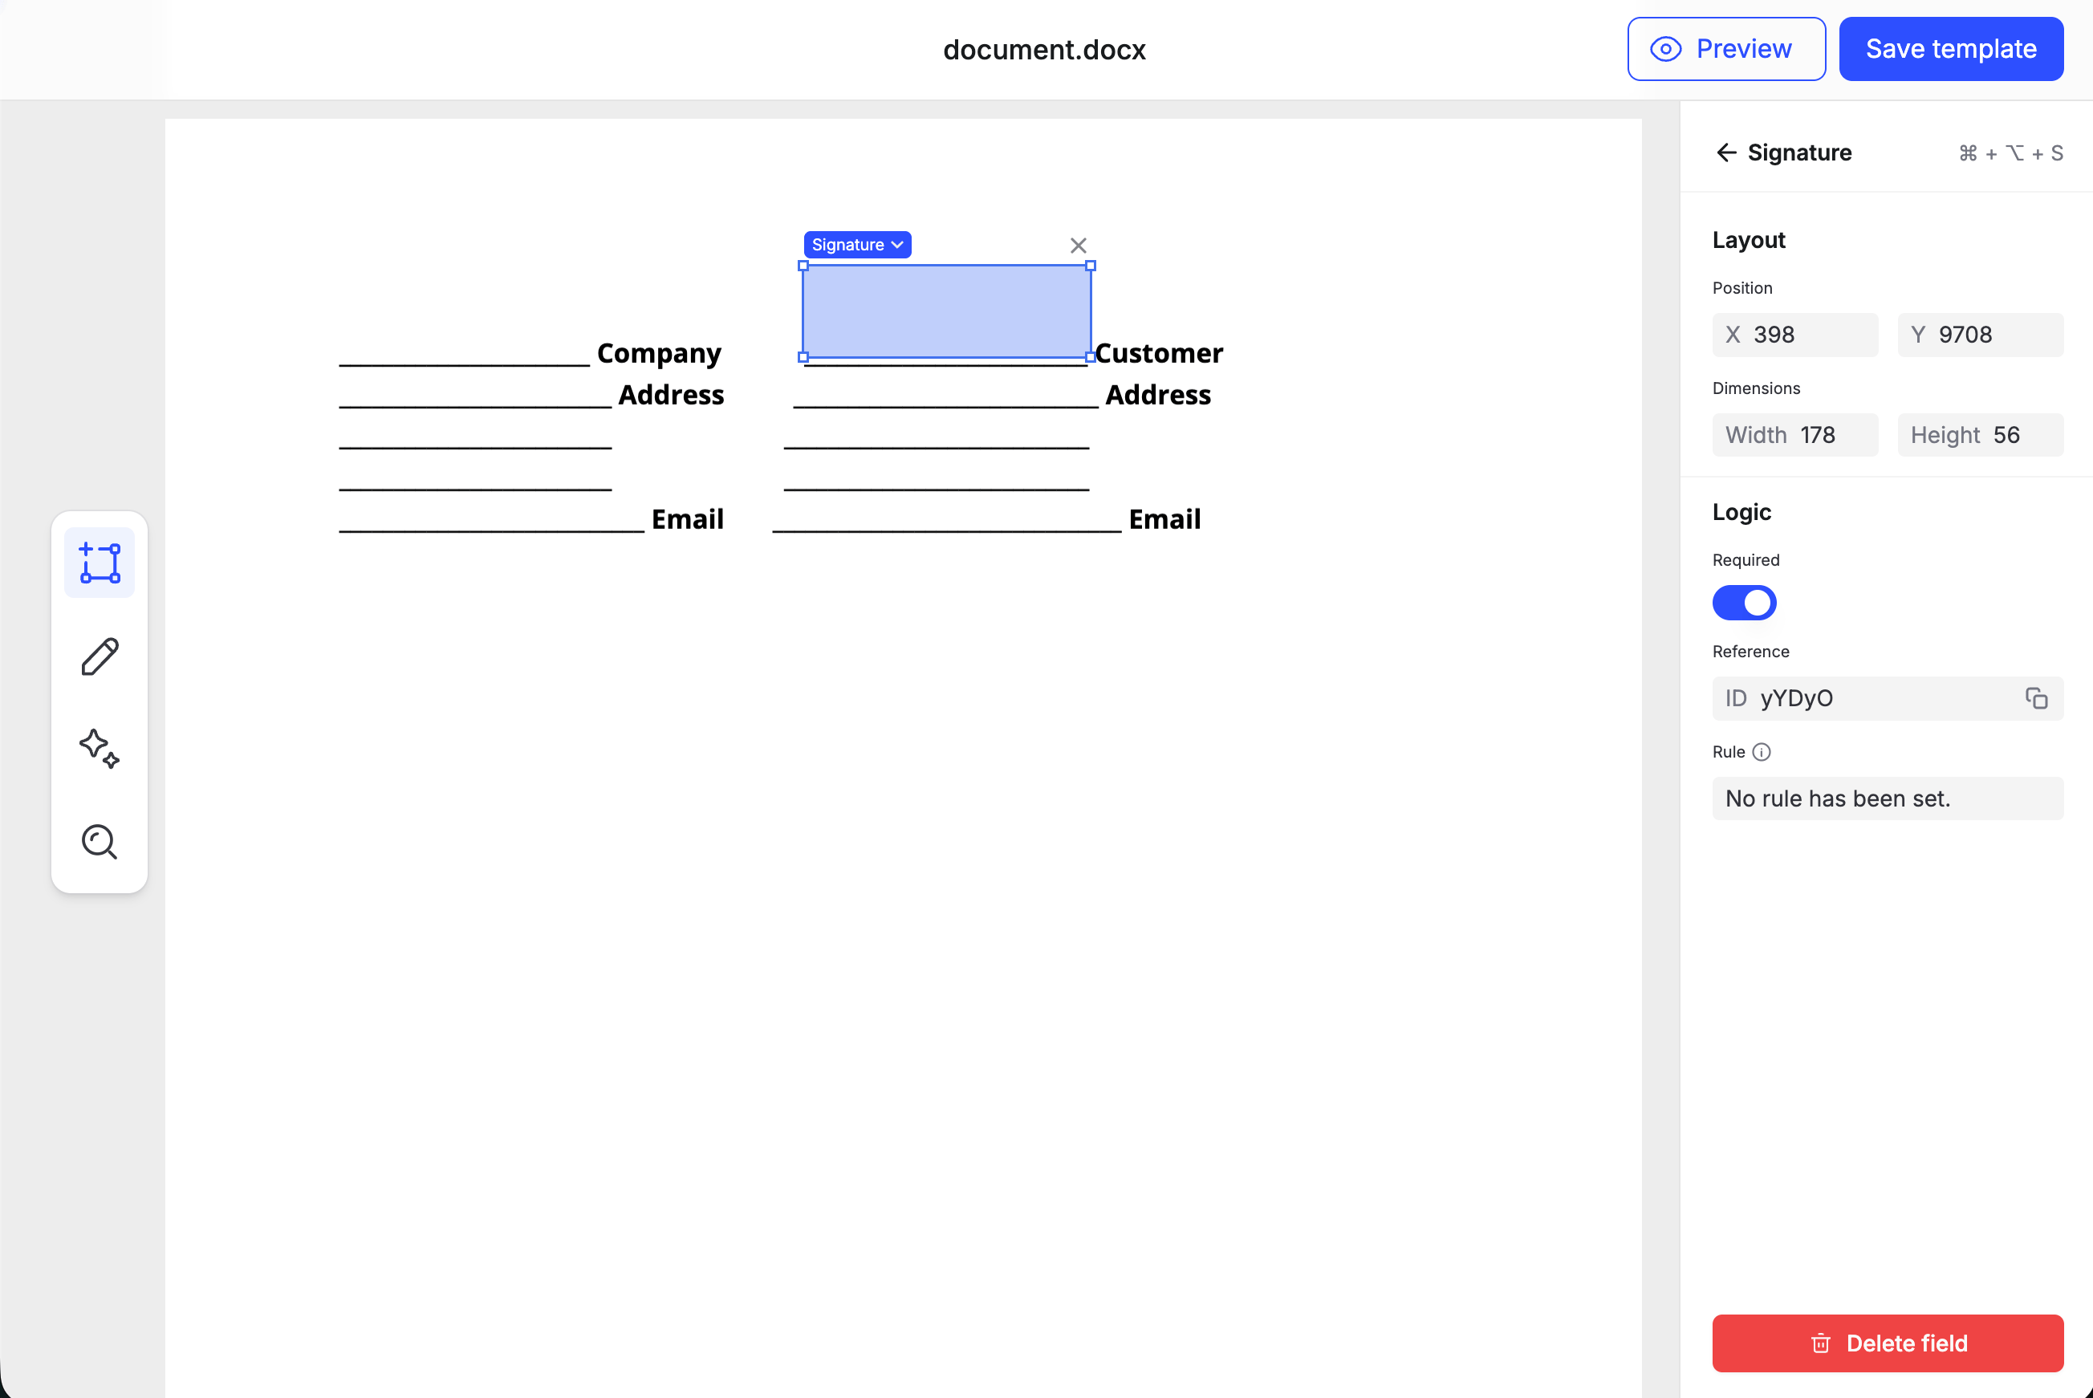The height and width of the screenshot is (1398, 2093).
Task: Click the Customer label in document
Action: pos(1159,353)
